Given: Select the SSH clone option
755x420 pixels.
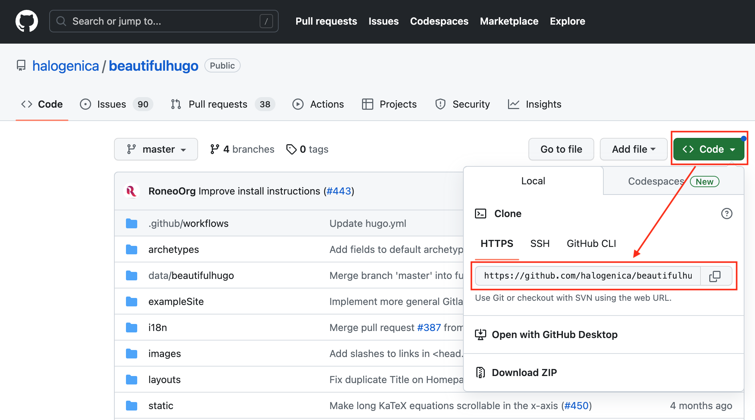Looking at the screenshot, I should tap(540, 243).
